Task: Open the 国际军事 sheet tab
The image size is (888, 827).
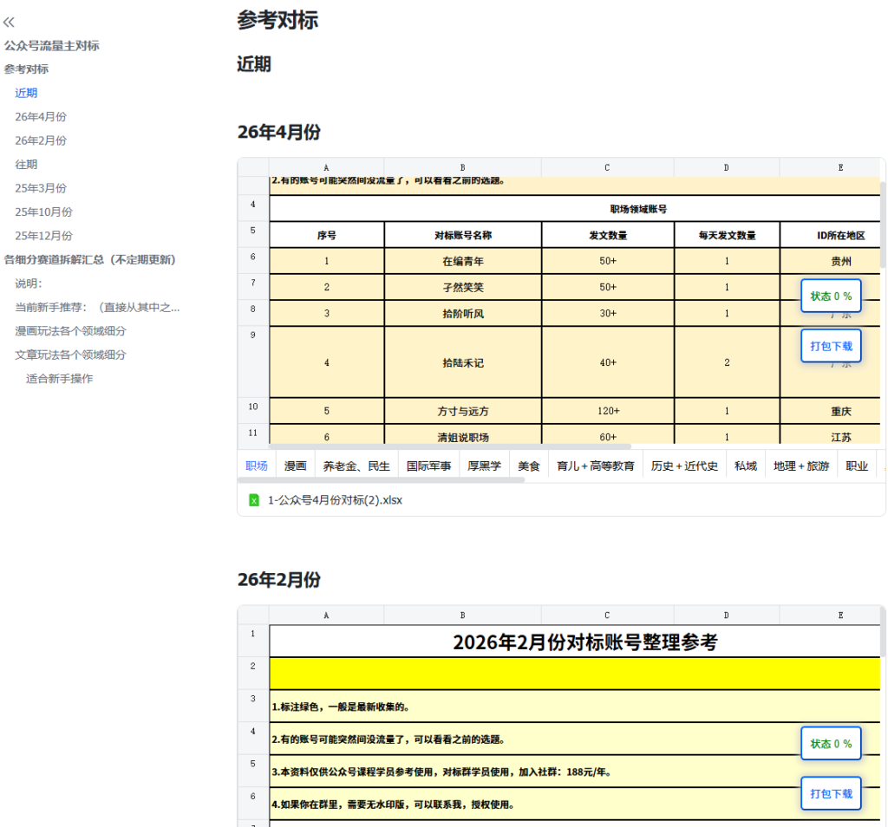Action: tap(428, 466)
